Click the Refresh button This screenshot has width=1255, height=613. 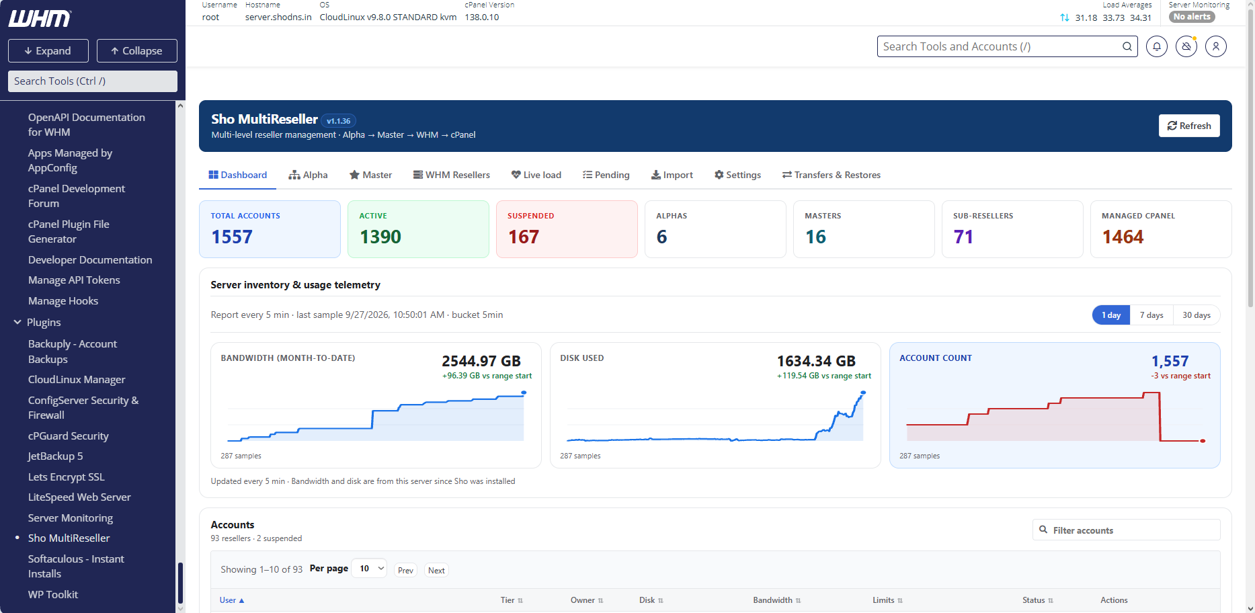pos(1188,126)
